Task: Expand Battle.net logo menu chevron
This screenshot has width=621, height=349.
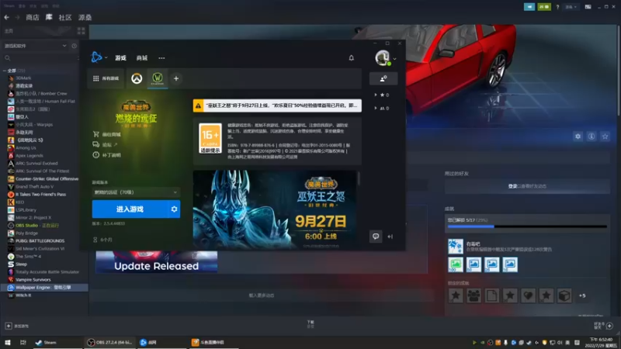Action: [106, 57]
